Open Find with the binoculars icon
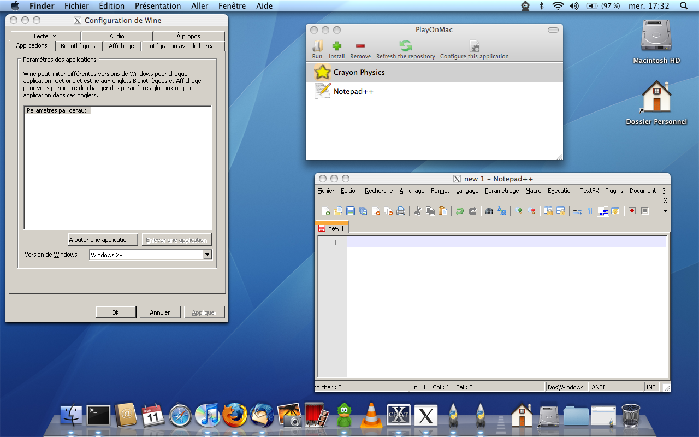Image resolution: width=699 pixels, height=437 pixels. coord(489,211)
